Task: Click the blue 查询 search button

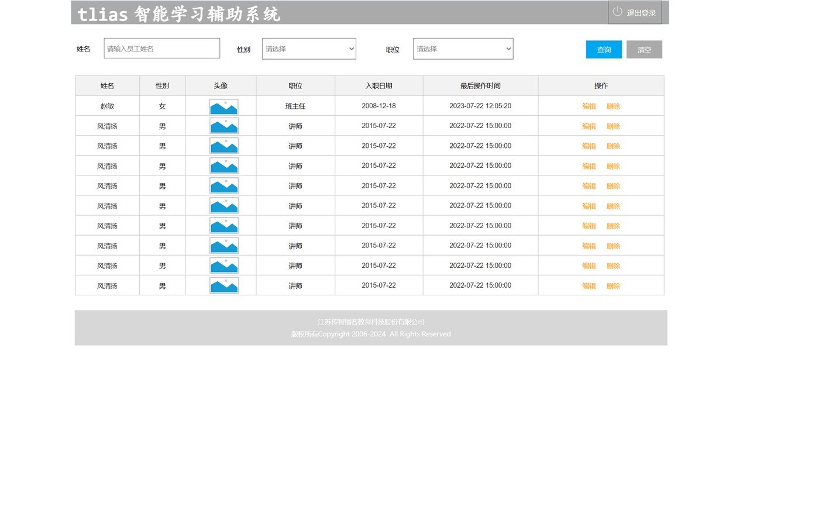Action: [604, 50]
